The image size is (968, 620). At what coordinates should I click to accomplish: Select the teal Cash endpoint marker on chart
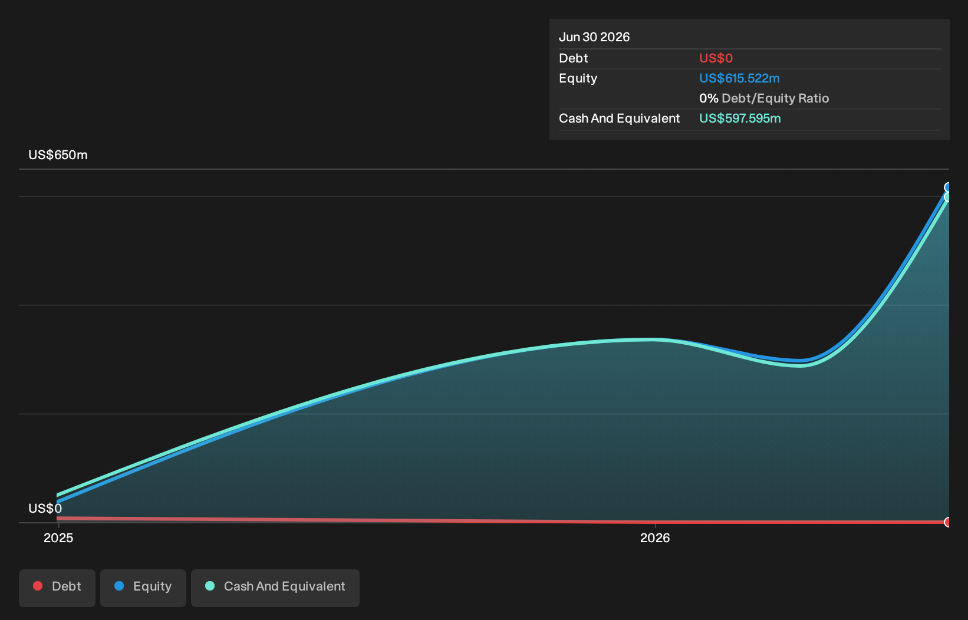pyautogui.click(x=948, y=197)
